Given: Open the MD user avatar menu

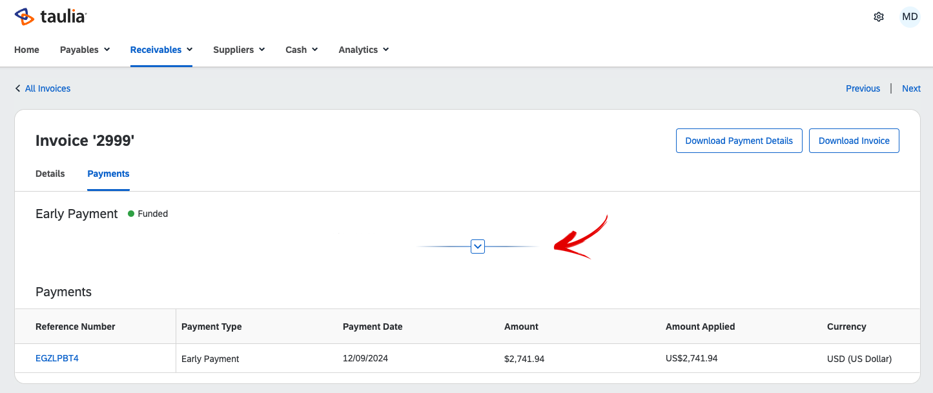Looking at the screenshot, I should click(910, 17).
